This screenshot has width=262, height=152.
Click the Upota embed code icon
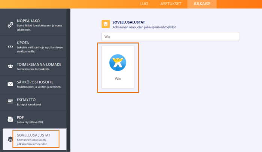[x=10, y=47]
